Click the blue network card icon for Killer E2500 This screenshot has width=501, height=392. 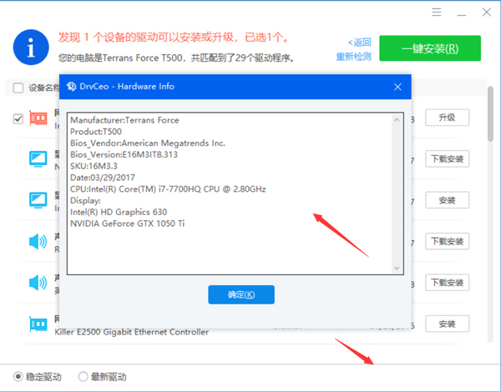point(38,324)
